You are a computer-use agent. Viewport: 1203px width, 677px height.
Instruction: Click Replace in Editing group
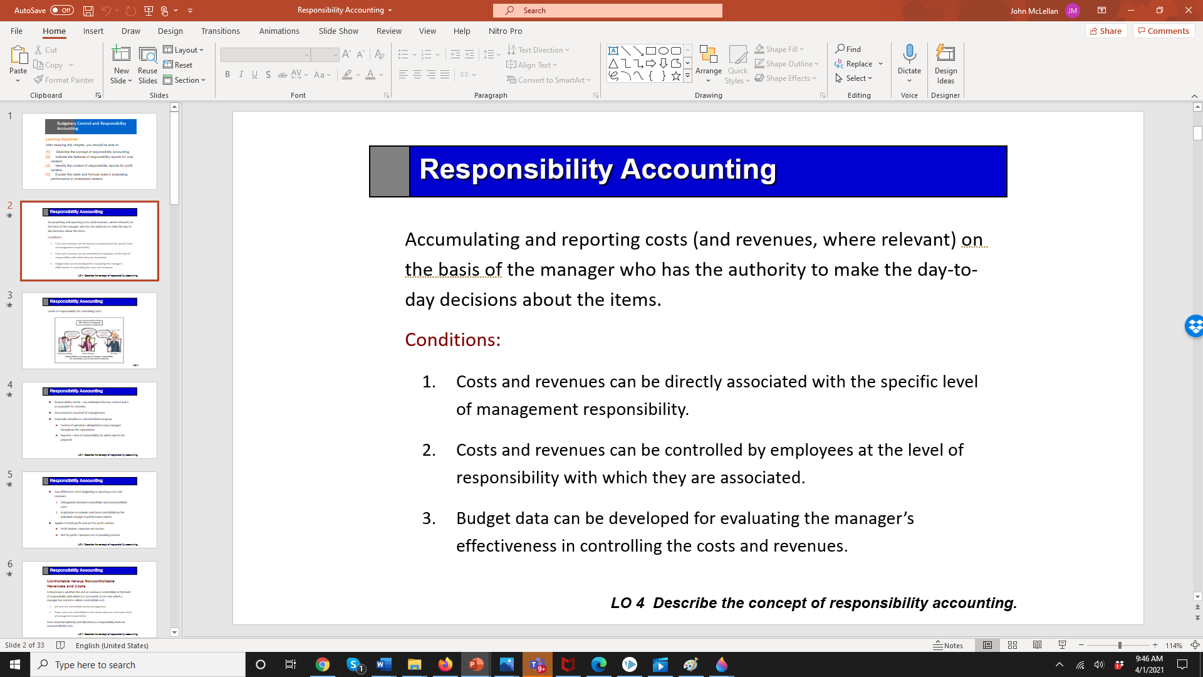[x=853, y=63]
